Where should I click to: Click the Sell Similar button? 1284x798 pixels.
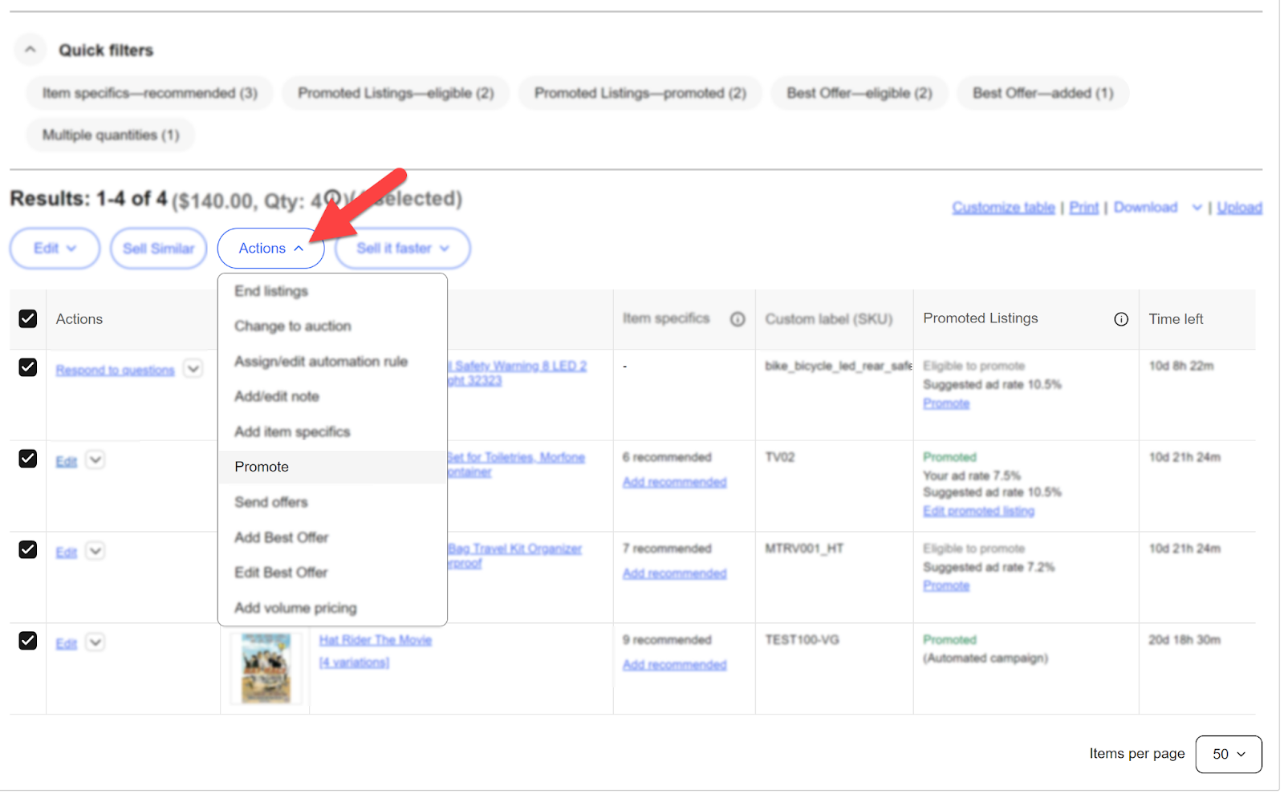tap(158, 248)
